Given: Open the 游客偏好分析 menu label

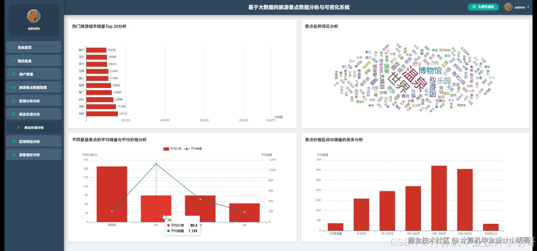Looking at the screenshot, I should (x=29, y=155).
